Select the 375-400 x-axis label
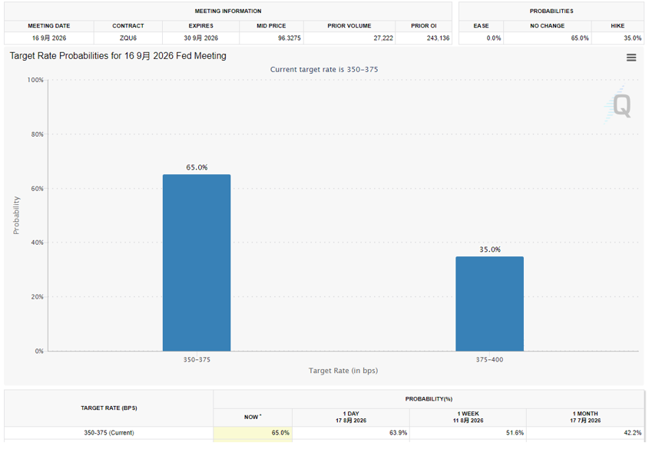The image size is (649, 449). (490, 360)
